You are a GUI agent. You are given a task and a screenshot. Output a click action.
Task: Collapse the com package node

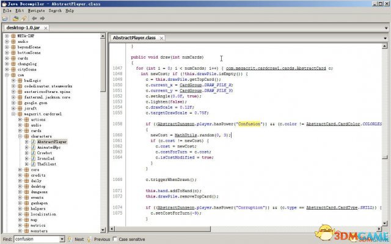tap(7, 75)
